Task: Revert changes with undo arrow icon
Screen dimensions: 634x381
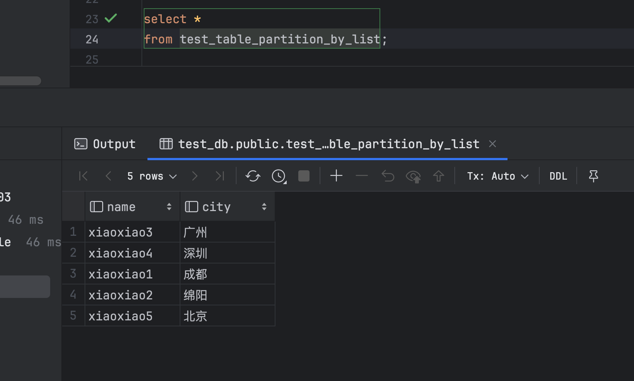Action: (388, 176)
